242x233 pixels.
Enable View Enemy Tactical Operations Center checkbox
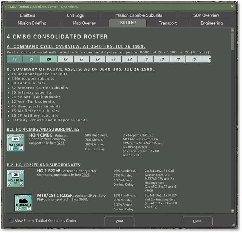(x=12, y=221)
